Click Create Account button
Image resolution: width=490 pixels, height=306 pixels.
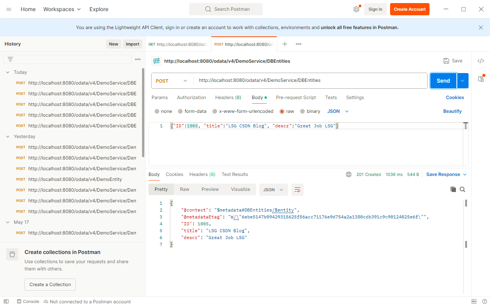pyautogui.click(x=410, y=9)
